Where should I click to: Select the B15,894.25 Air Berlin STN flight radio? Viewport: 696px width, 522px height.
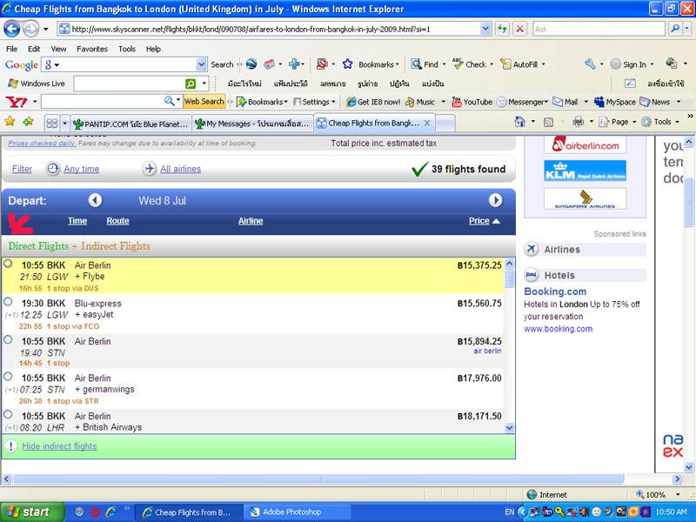(x=8, y=339)
